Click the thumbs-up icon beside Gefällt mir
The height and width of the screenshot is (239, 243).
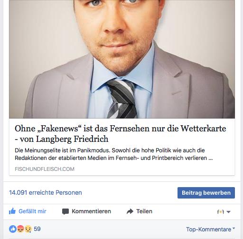pyautogui.click(x=12, y=211)
